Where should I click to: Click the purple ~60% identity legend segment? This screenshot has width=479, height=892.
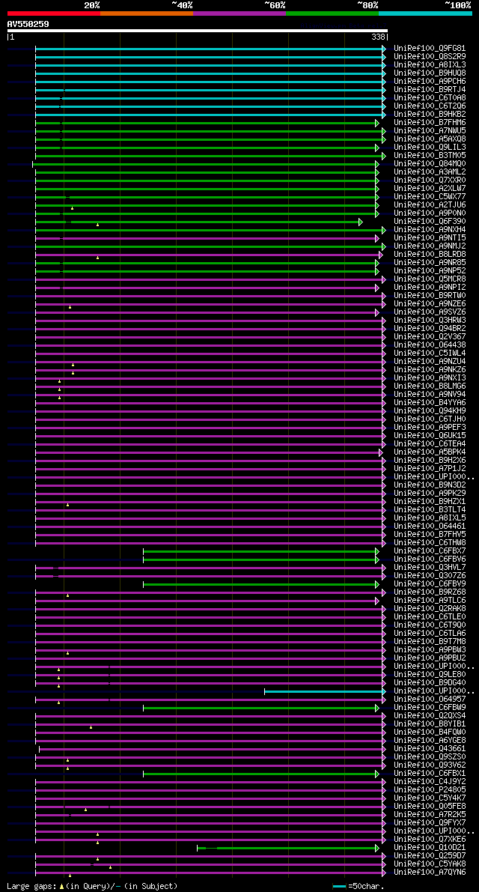[239, 13]
